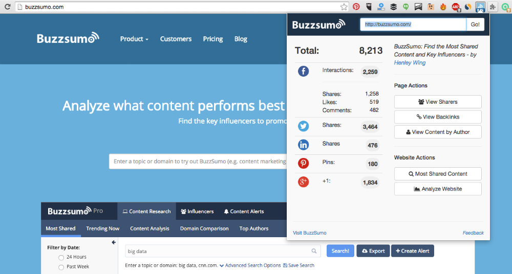Click the topic or domain search field

(x=198, y=162)
